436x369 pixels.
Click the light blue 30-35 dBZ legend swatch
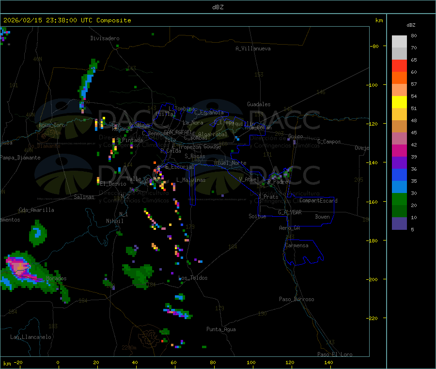tap(399, 187)
